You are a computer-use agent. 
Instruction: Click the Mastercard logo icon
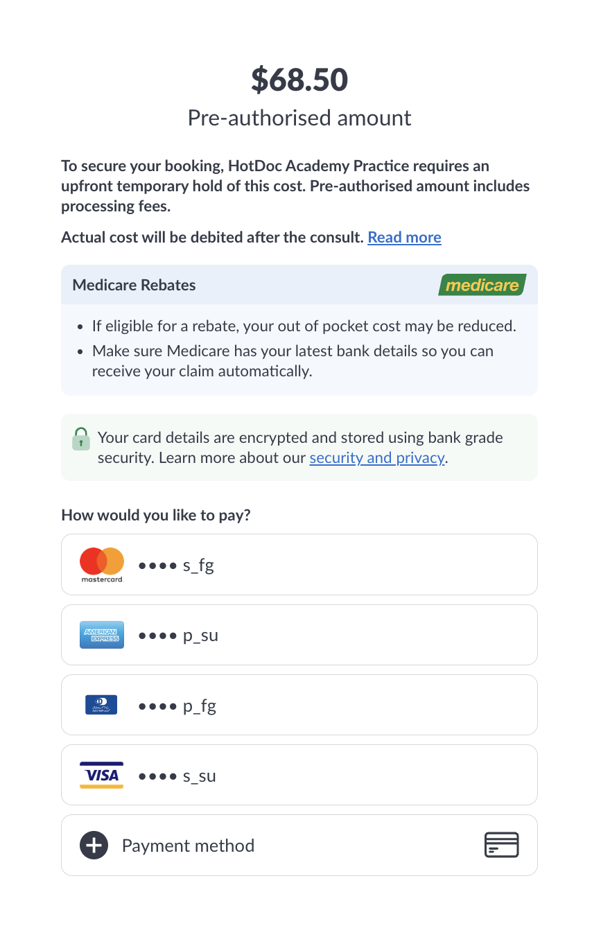coord(102,564)
